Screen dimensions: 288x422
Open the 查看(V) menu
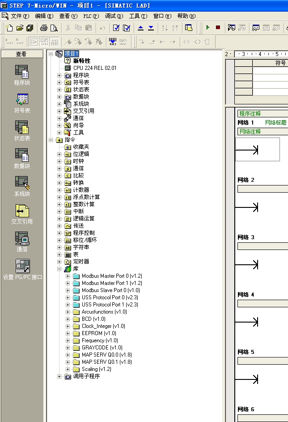[x=68, y=16]
